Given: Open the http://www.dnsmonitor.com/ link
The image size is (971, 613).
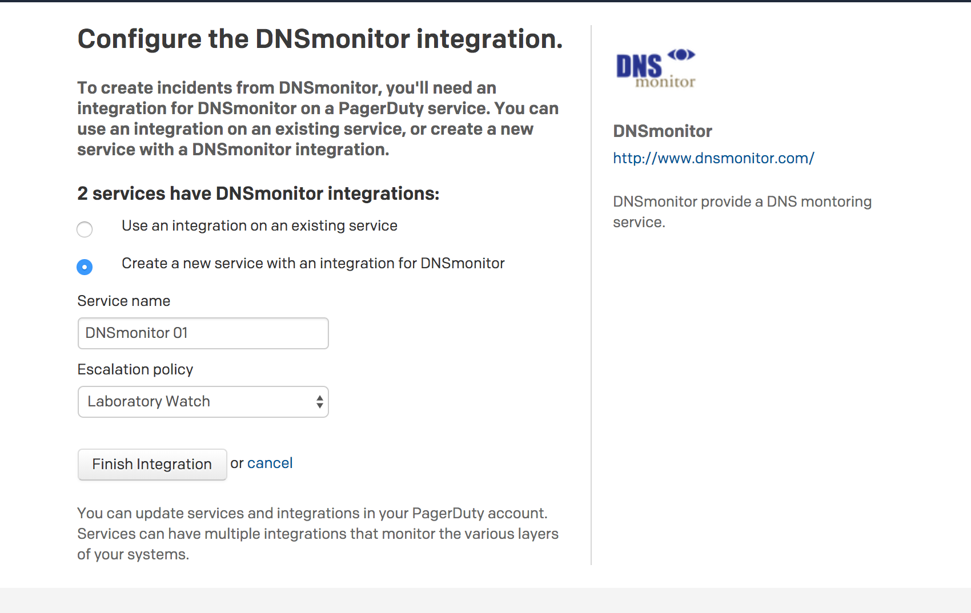Looking at the screenshot, I should coord(713,158).
